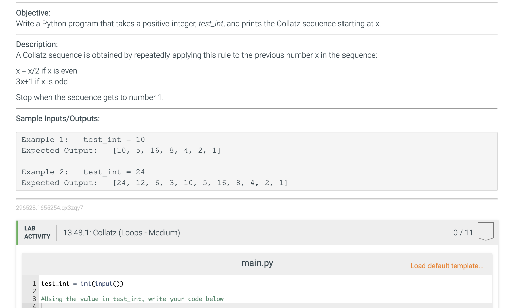This screenshot has height=308, width=515.
Task: Click line number 4 gutter marker
Action: [x=34, y=306]
